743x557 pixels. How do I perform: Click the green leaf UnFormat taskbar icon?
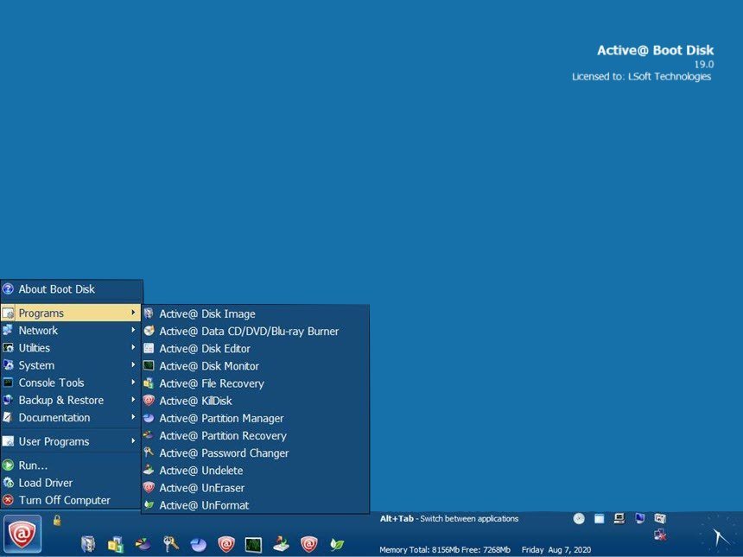point(337,544)
